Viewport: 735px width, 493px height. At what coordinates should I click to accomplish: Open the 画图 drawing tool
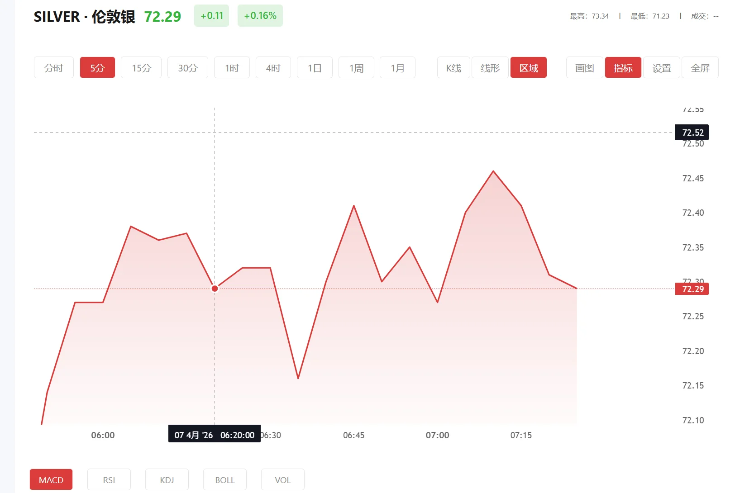[x=584, y=67]
